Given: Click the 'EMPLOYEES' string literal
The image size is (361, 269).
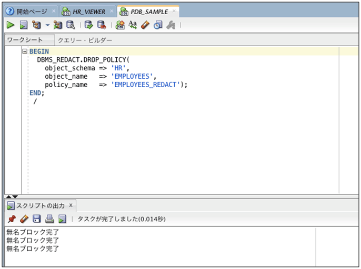Looking at the screenshot, I should pyautogui.click(x=132, y=76).
